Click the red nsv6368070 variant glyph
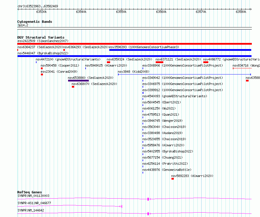Screen dimensions: 260x217 (x=73, y=87)
